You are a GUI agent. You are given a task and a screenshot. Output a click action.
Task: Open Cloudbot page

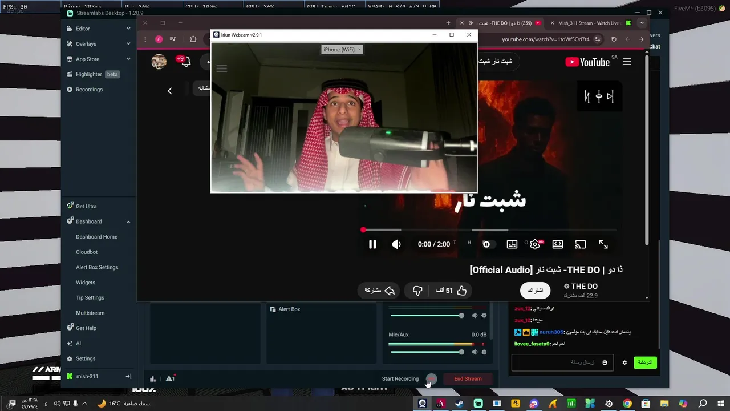point(87,252)
